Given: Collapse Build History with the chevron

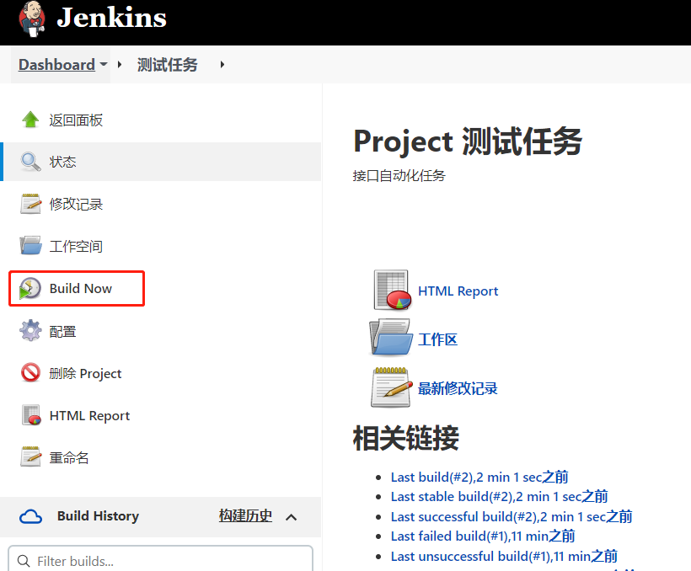Looking at the screenshot, I should click(x=292, y=517).
